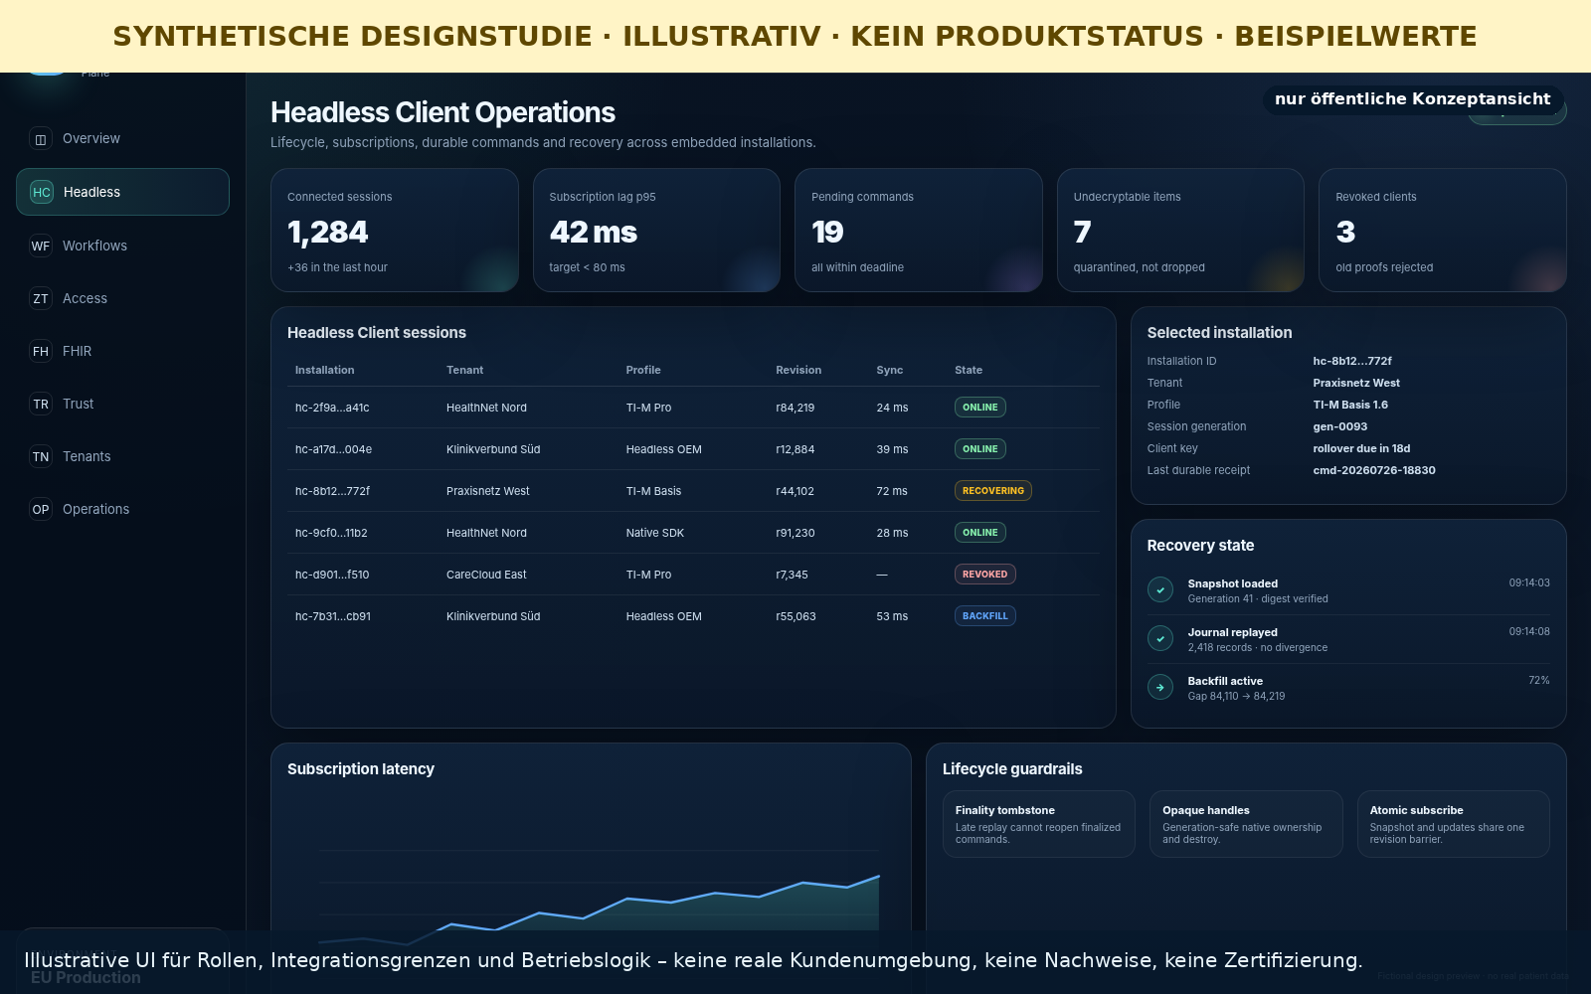Sort sessions by the Installation column header
This screenshot has width=1591, height=994.
(324, 370)
